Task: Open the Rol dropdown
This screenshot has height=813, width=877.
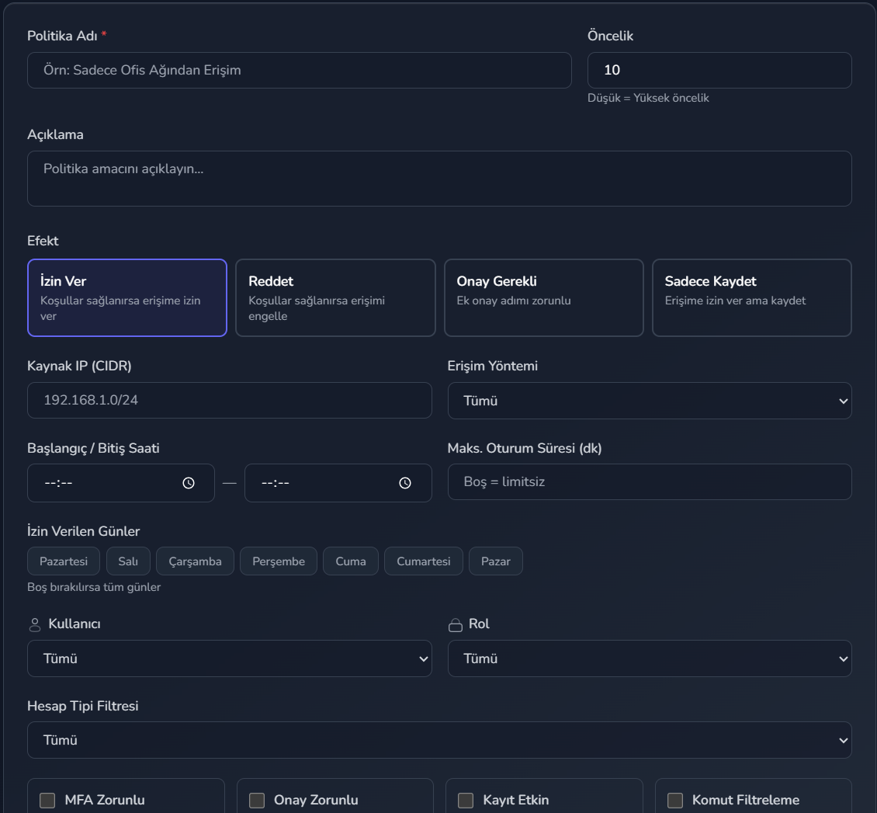Action: click(x=650, y=658)
